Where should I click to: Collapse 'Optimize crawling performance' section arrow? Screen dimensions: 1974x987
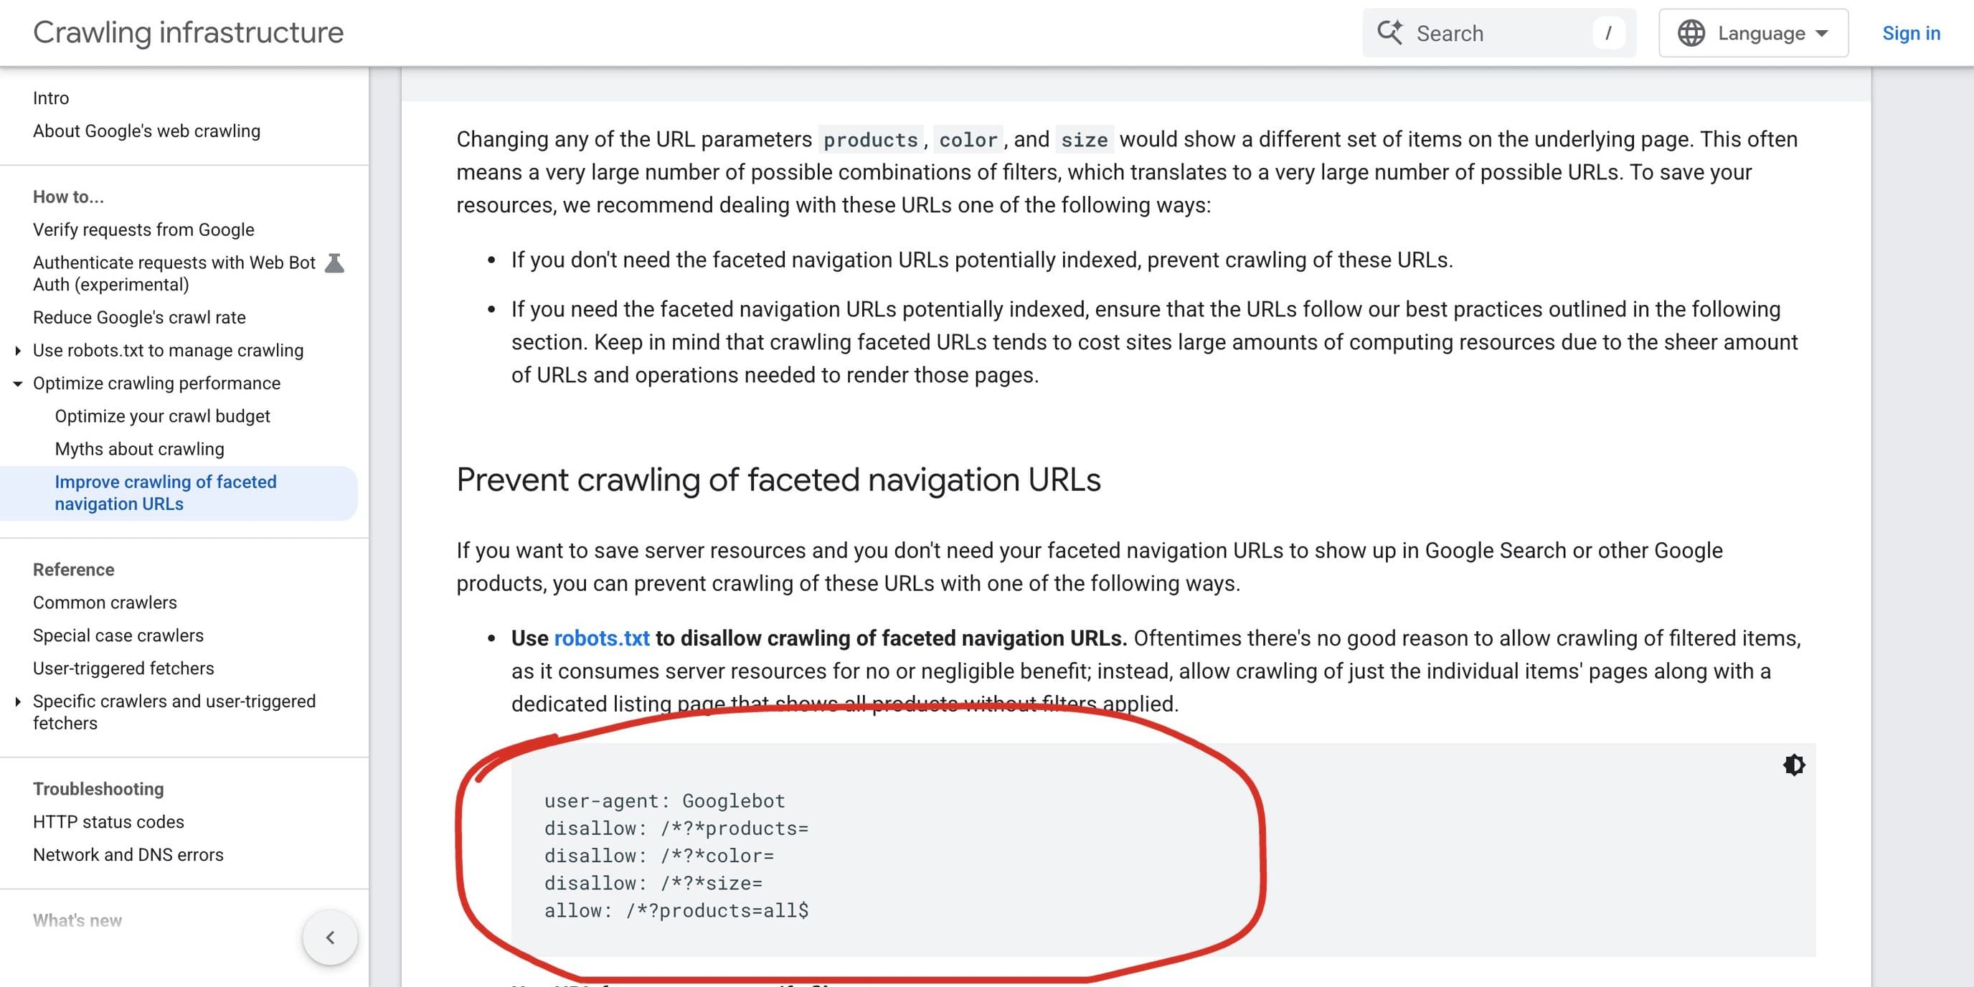pyautogui.click(x=18, y=383)
